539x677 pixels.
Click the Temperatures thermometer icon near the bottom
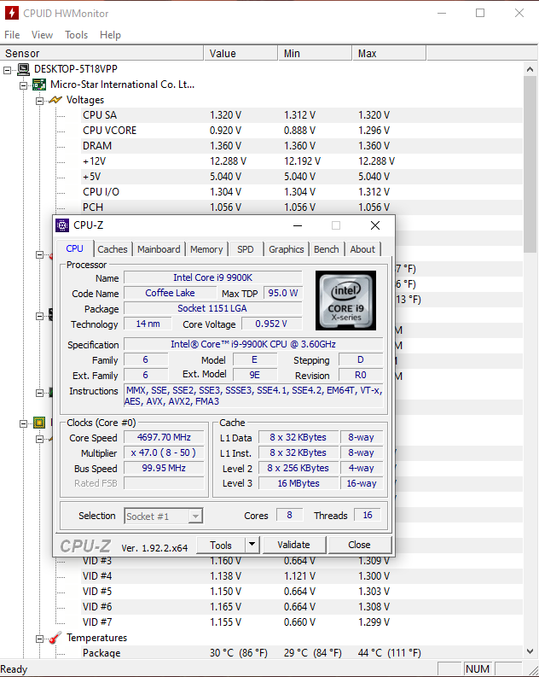coord(55,638)
